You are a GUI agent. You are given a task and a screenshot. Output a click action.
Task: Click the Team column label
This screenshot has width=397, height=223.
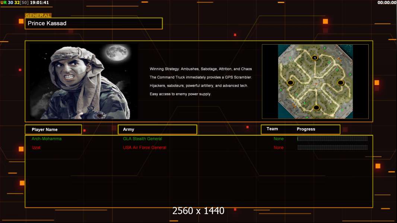click(x=272, y=129)
